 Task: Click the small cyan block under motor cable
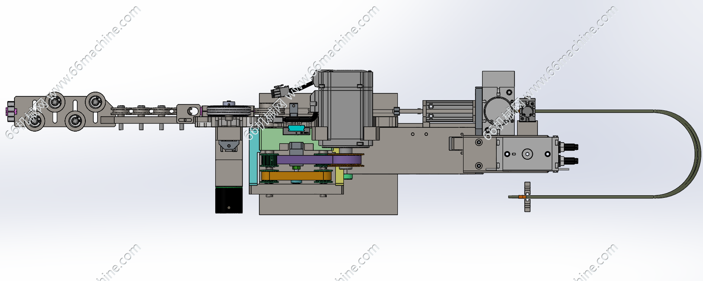pyautogui.click(x=296, y=128)
